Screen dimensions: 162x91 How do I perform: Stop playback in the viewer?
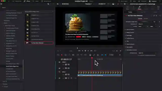click(x=85, y=51)
